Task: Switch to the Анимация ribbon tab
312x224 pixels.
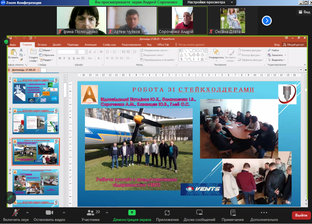Action: coord(90,45)
